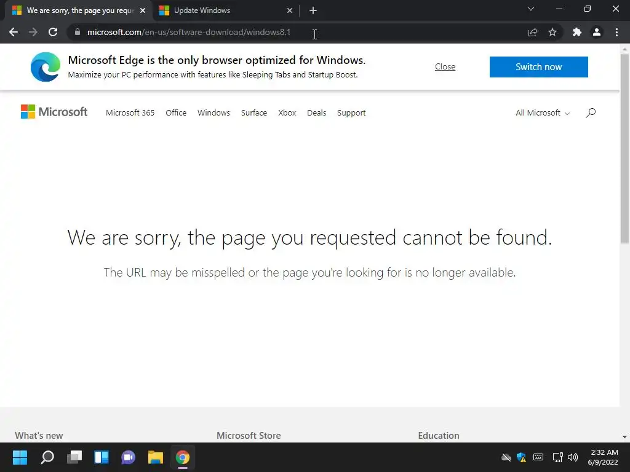The width and height of the screenshot is (630, 472).
Task: Open the Widgets taskbar icon
Action: pos(102,457)
